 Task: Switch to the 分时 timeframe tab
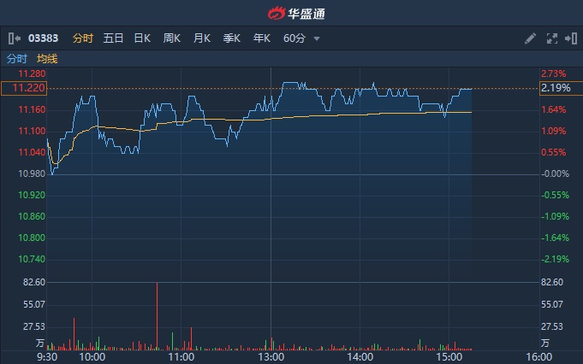click(x=82, y=38)
